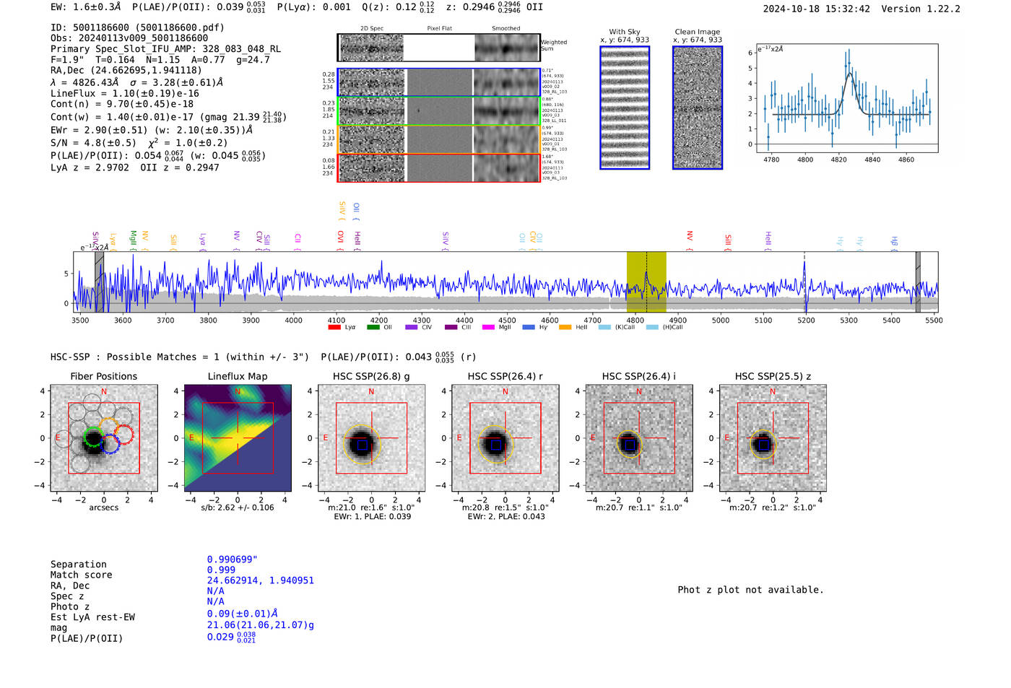Select the yellow highlighted emission line region
This screenshot has width=1011, height=688.
646,282
